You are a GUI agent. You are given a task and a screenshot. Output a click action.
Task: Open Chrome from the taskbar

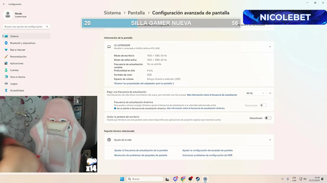click(183, 179)
